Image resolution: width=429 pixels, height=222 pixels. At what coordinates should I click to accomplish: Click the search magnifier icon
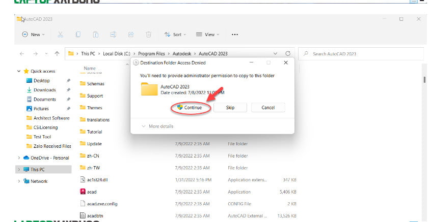[x=306, y=53]
